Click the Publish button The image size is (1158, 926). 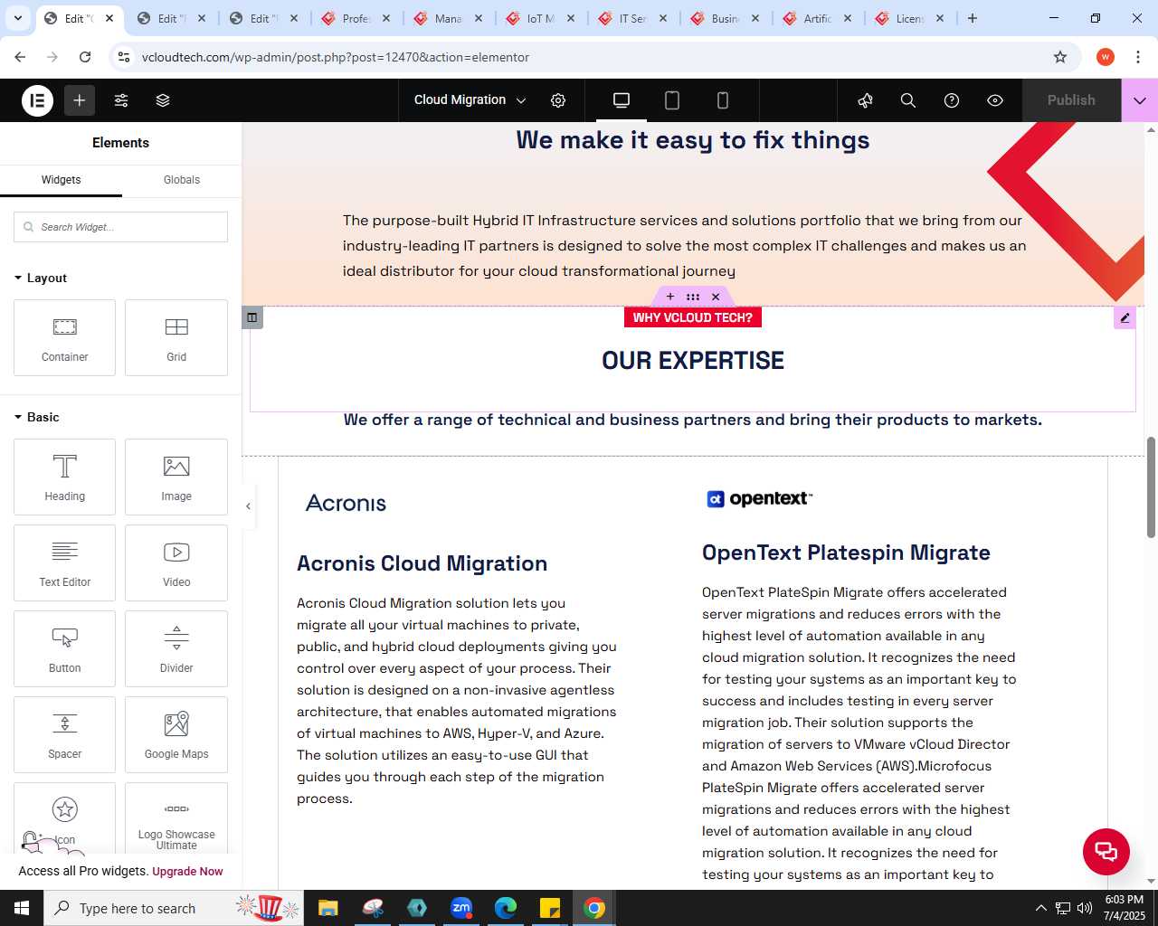pyautogui.click(x=1071, y=100)
